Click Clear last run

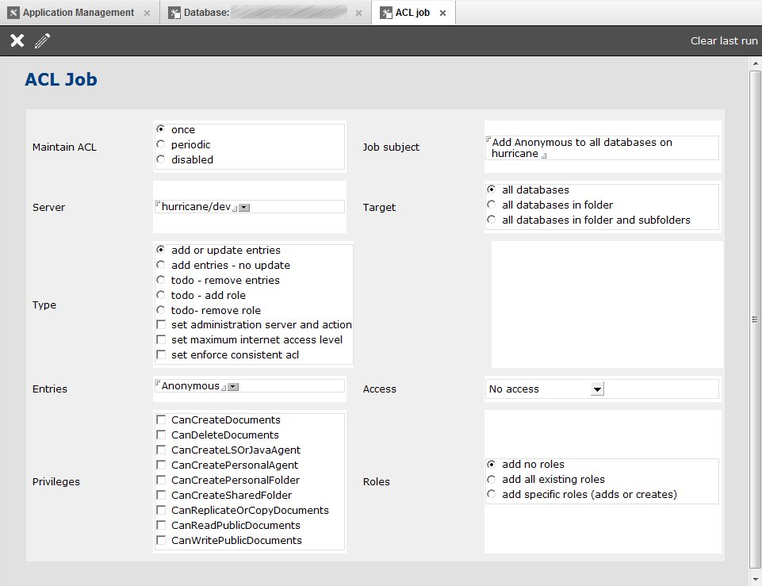(723, 41)
